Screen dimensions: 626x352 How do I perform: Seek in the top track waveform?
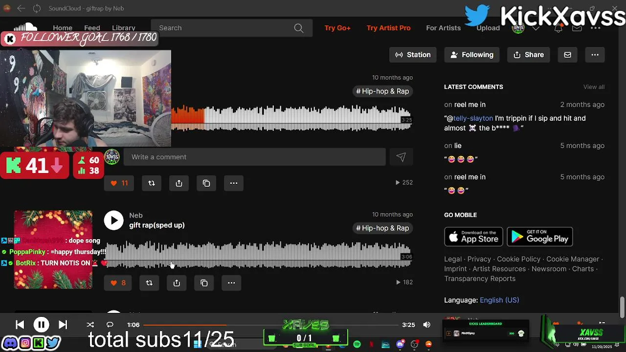[291, 118]
